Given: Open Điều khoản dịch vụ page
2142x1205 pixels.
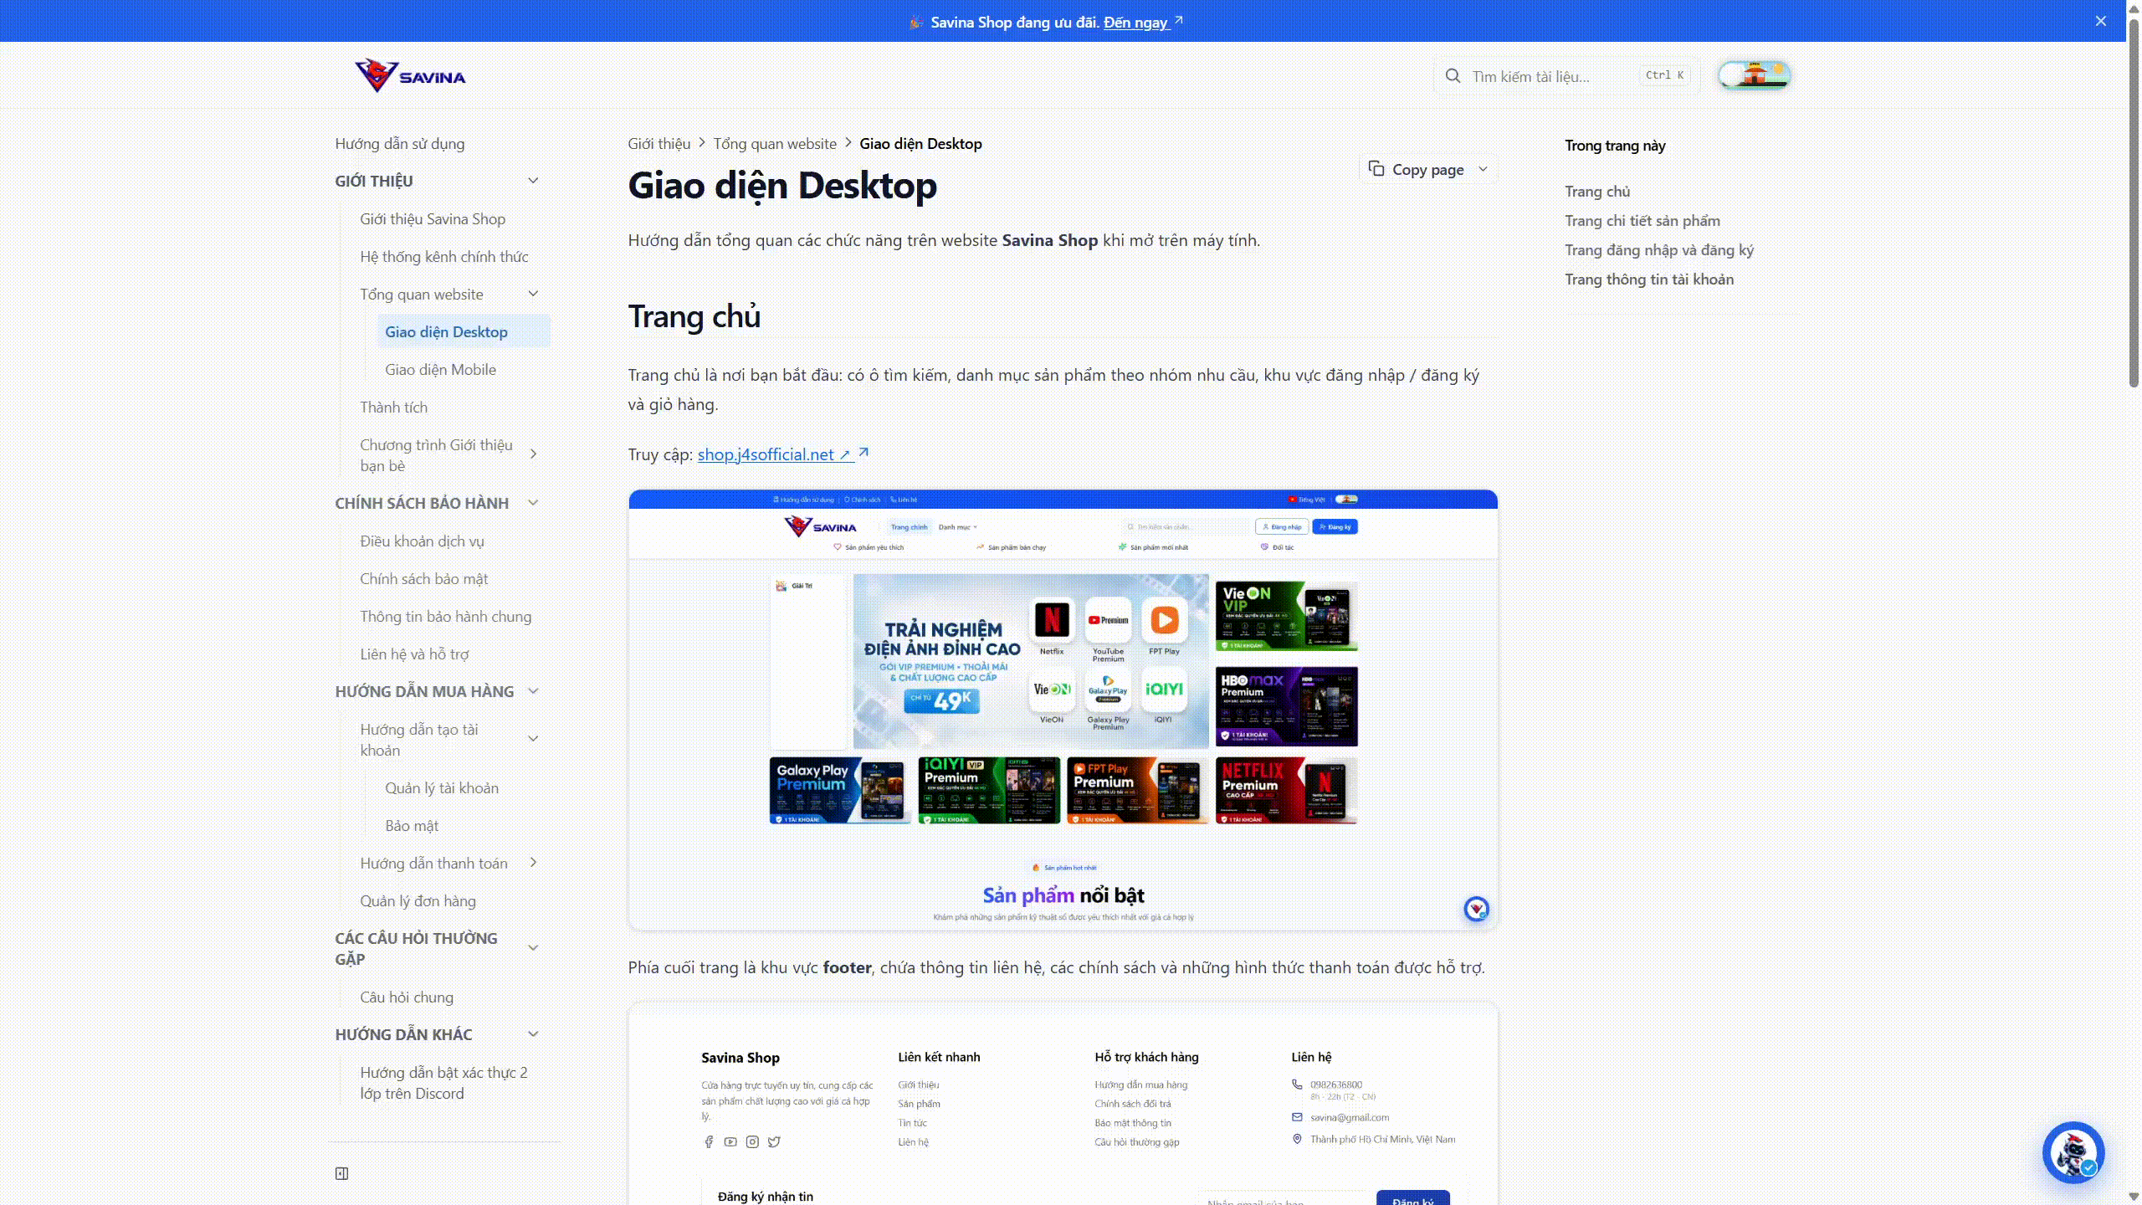Looking at the screenshot, I should [422, 541].
